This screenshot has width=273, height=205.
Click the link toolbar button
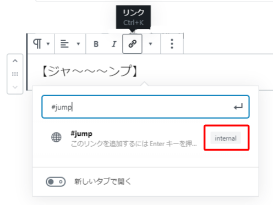[x=132, y=44]
